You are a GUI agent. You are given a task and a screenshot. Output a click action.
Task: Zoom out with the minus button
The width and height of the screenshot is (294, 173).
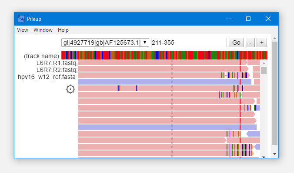click(251, 42)
